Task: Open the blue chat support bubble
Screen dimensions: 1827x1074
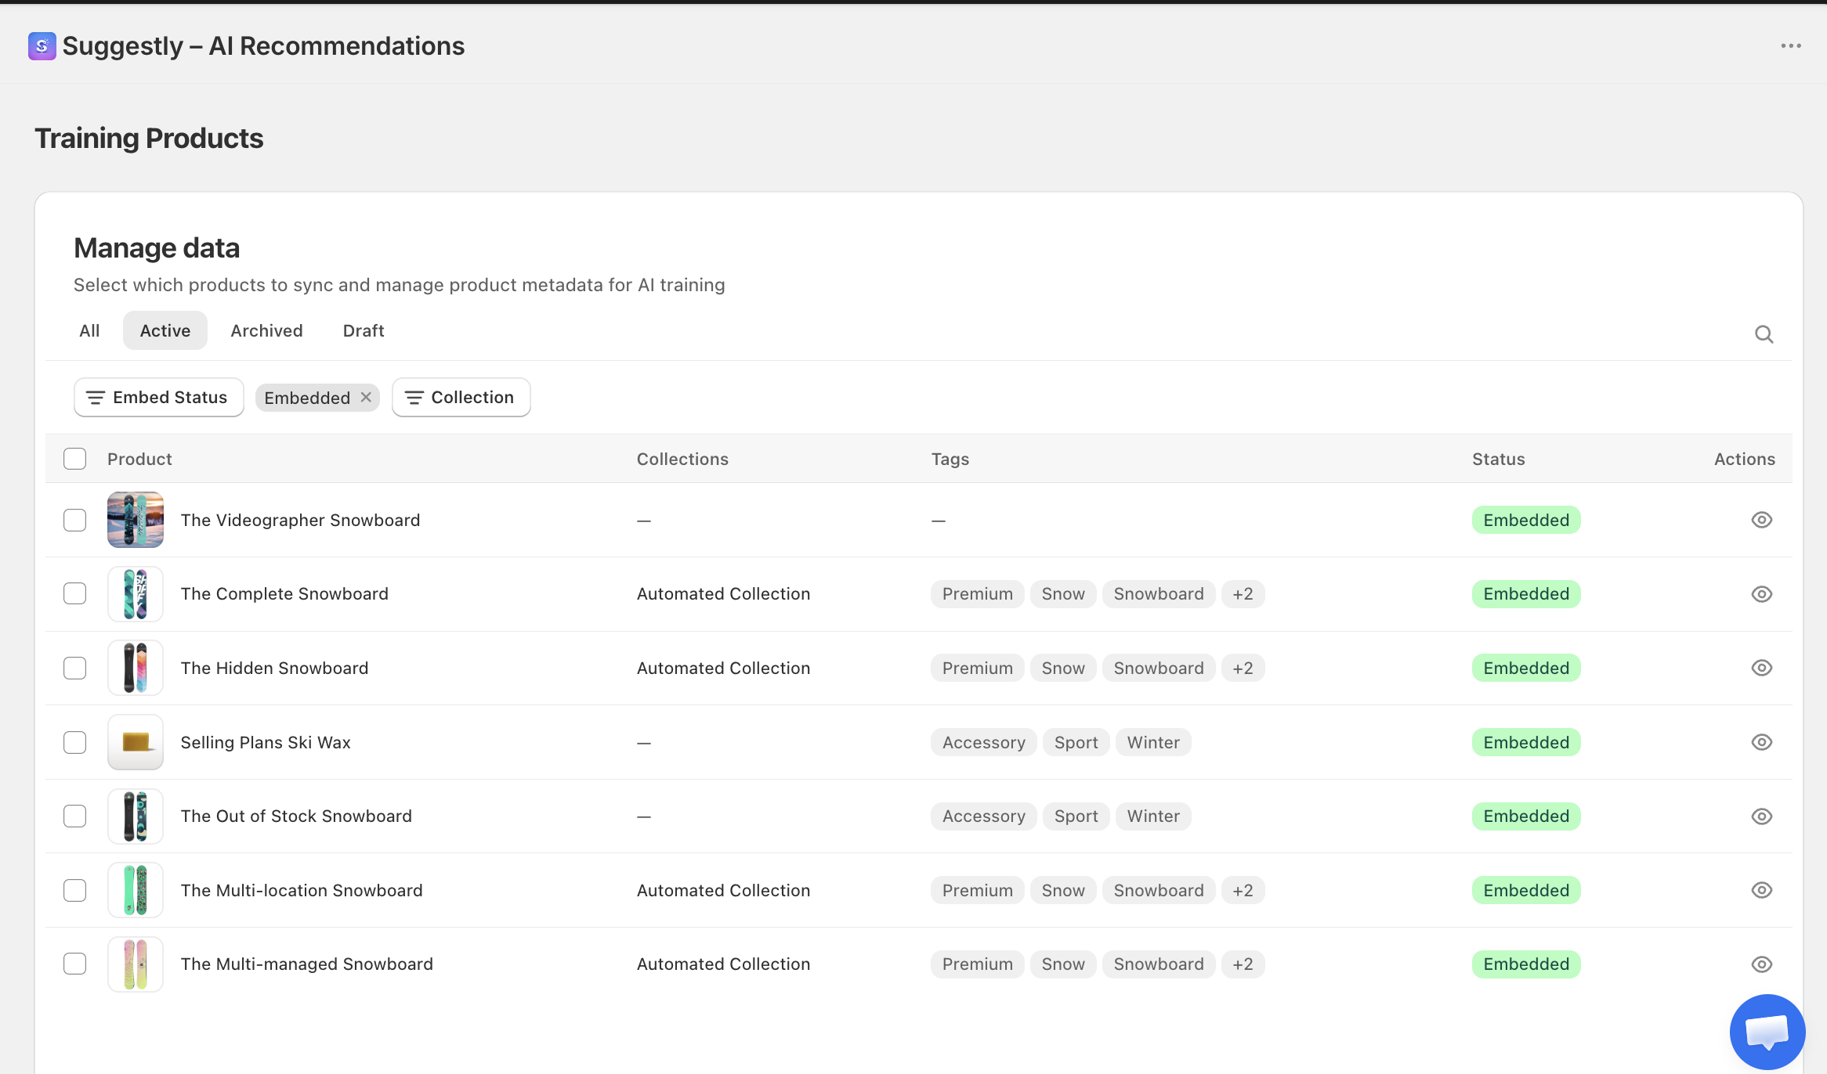Action: [1767, 1031]
